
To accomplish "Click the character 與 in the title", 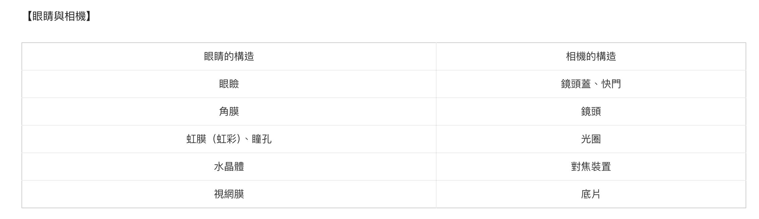I will coord(59,16).
